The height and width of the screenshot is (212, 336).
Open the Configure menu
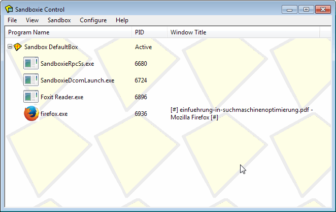tap(93, 20)
